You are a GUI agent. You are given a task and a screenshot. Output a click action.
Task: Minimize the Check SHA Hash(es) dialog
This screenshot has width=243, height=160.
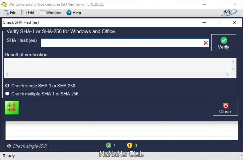204,22
